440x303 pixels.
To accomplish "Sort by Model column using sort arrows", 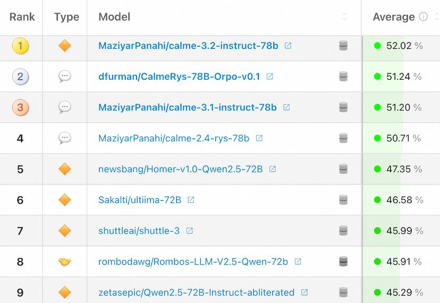I will point(344,16).
